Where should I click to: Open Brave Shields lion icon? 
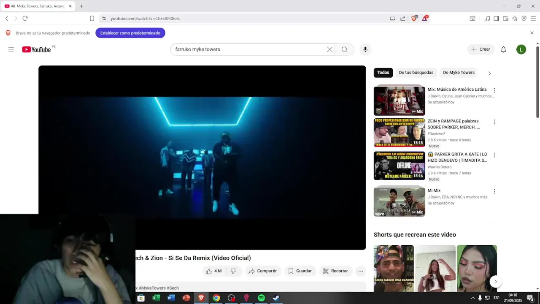click(414, 18)
